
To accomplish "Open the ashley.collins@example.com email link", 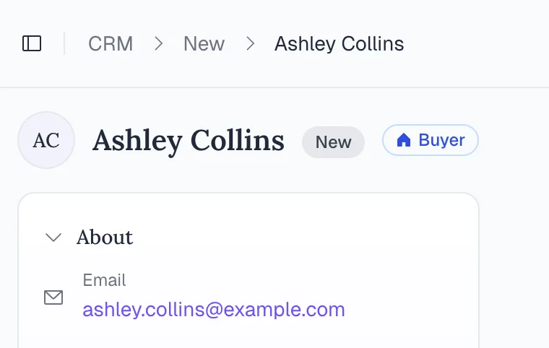I will pos(214,310).
